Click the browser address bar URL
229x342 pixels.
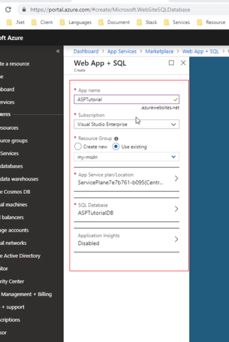(110, 10)
